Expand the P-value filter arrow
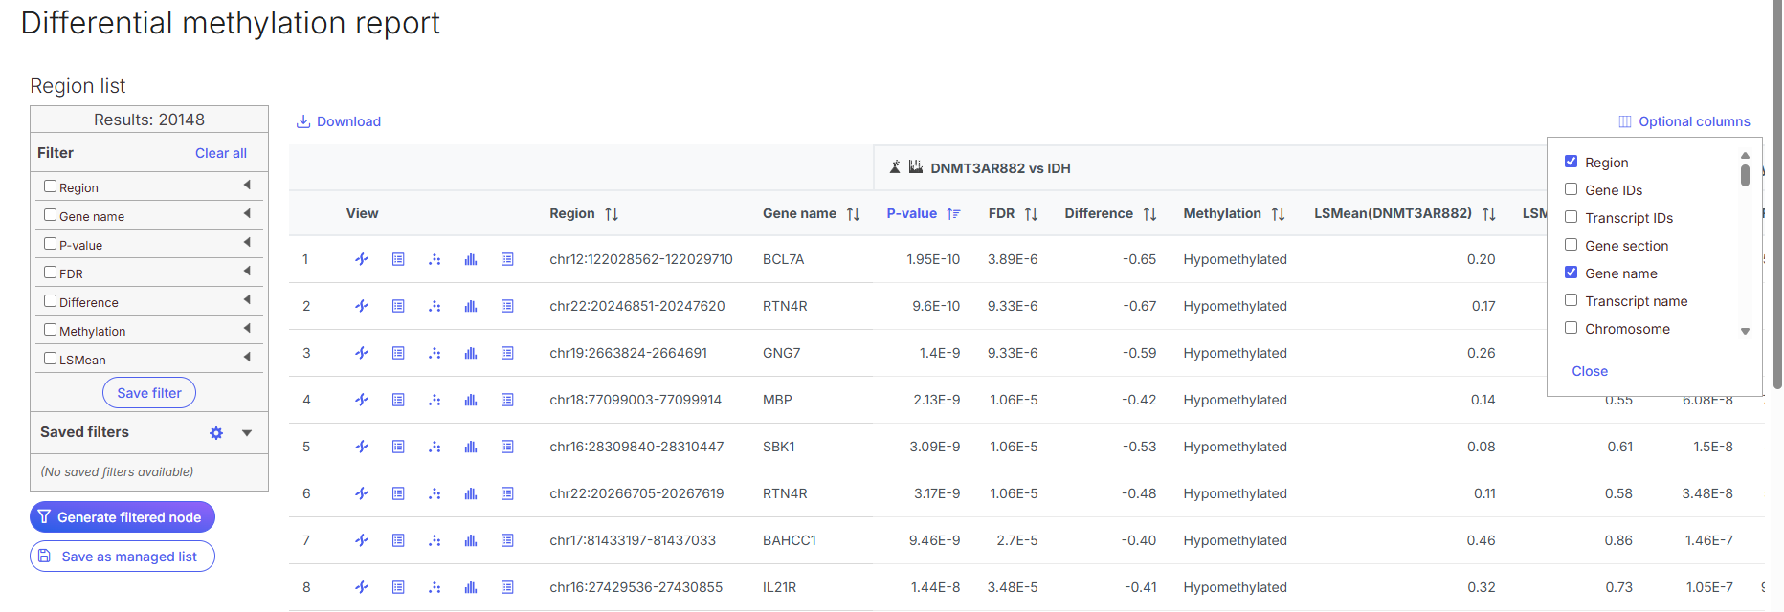 click(247, 243)
